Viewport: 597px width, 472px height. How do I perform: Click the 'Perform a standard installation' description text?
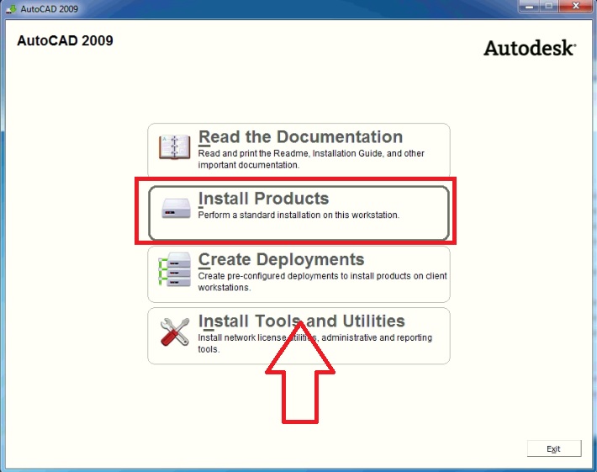[x=298, y=215]
